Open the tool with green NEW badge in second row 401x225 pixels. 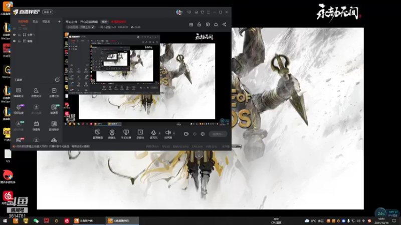click(x=54, y=109)
